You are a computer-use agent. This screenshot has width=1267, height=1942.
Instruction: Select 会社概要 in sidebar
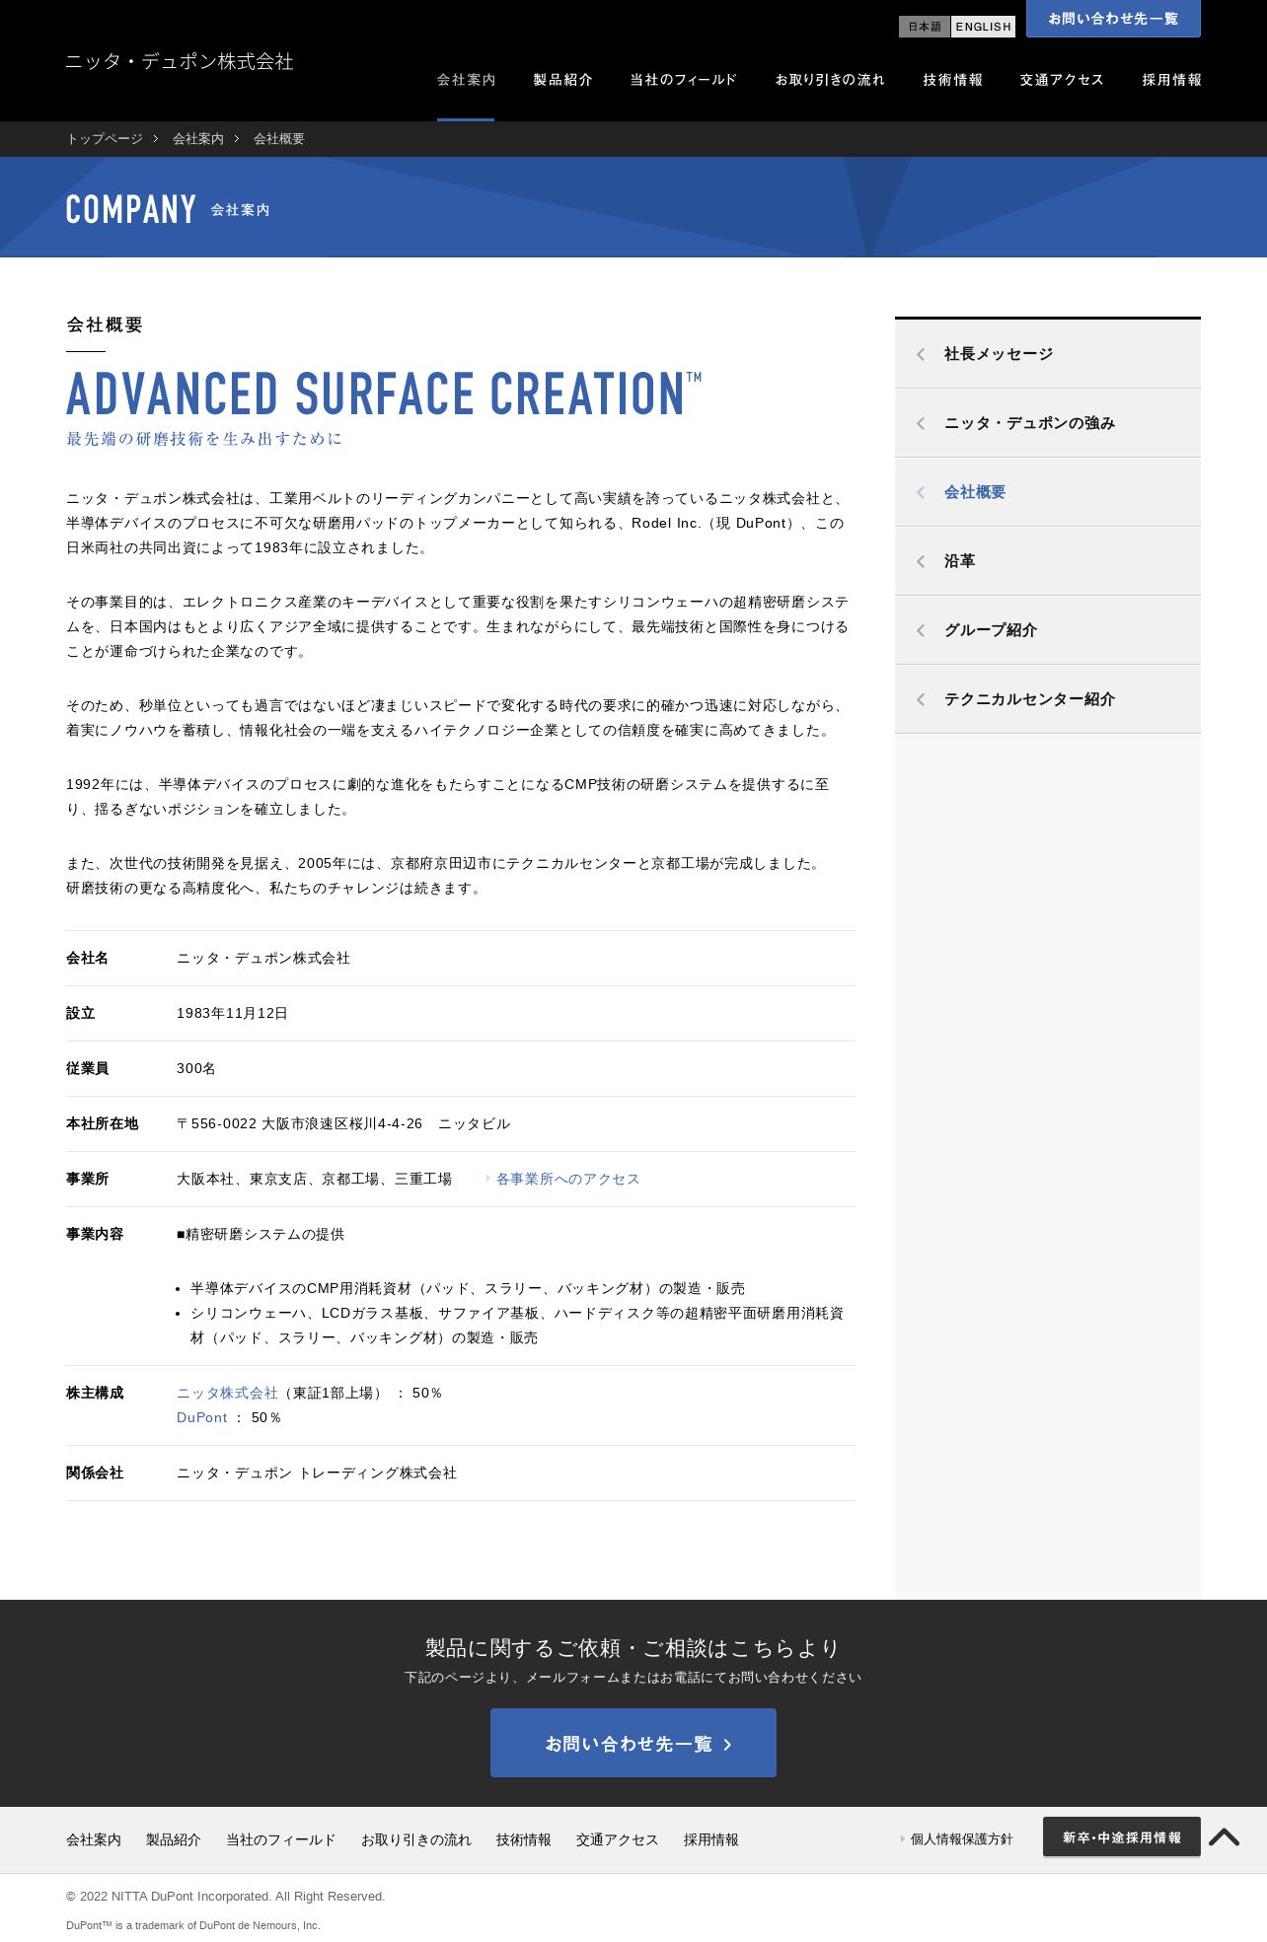click(x=1048, y=492)
